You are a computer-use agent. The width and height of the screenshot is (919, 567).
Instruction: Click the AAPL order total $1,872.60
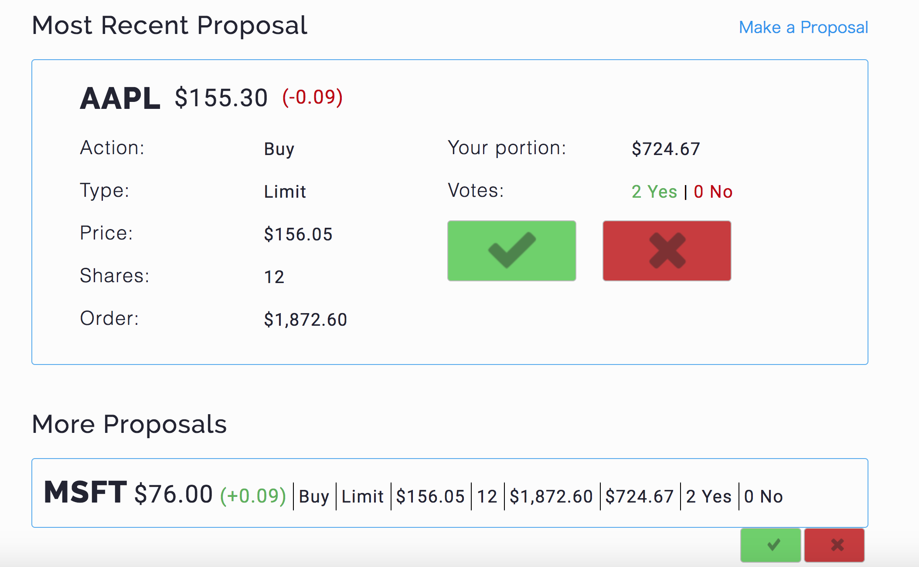(x=305, y=320)
